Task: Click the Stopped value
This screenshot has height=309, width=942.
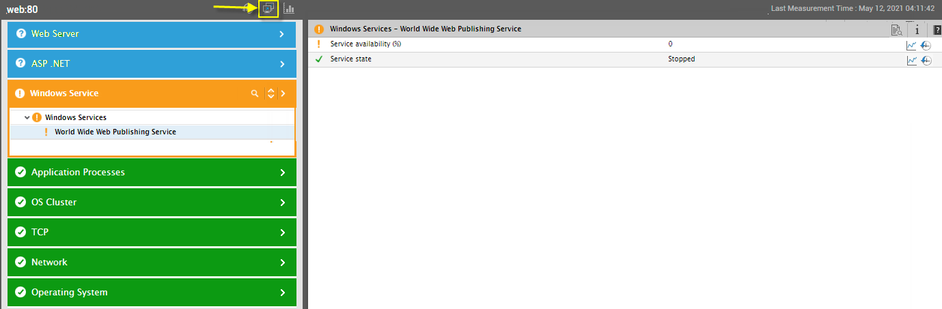Action: [681, 59]
